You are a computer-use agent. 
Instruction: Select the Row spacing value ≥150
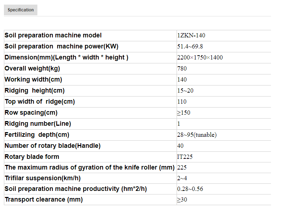(x=184, y=113)
